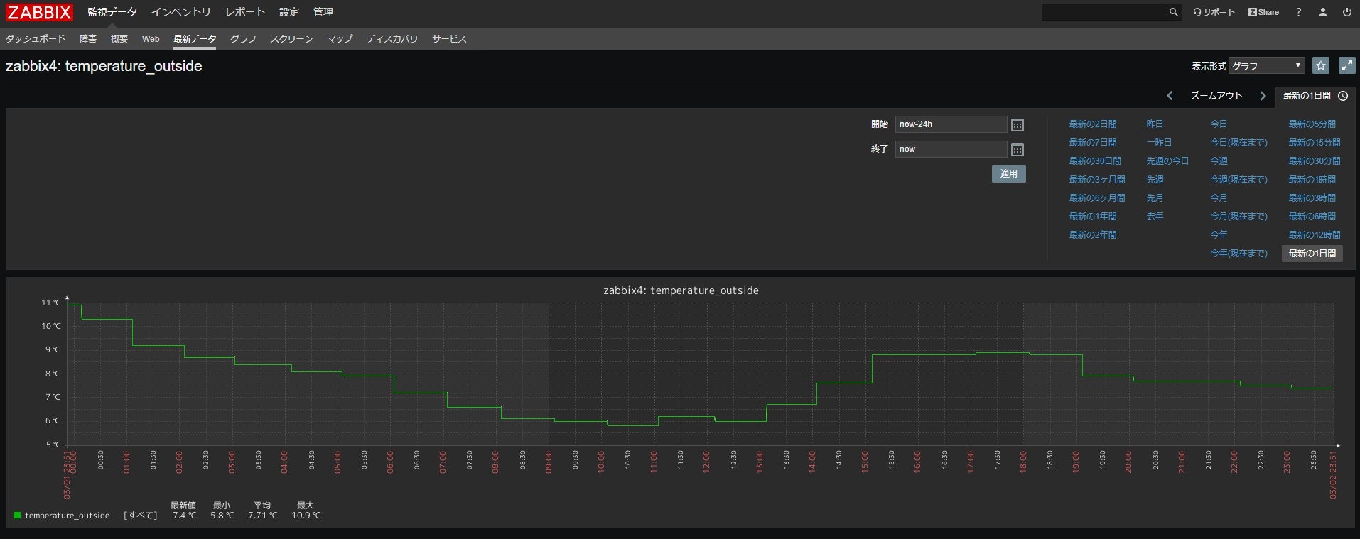Select 一昨日 time range
This screenshot has width=1360, height=539.
(x=1159, y=143)
